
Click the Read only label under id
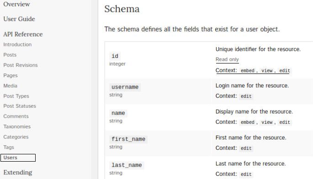coord(227,59)
